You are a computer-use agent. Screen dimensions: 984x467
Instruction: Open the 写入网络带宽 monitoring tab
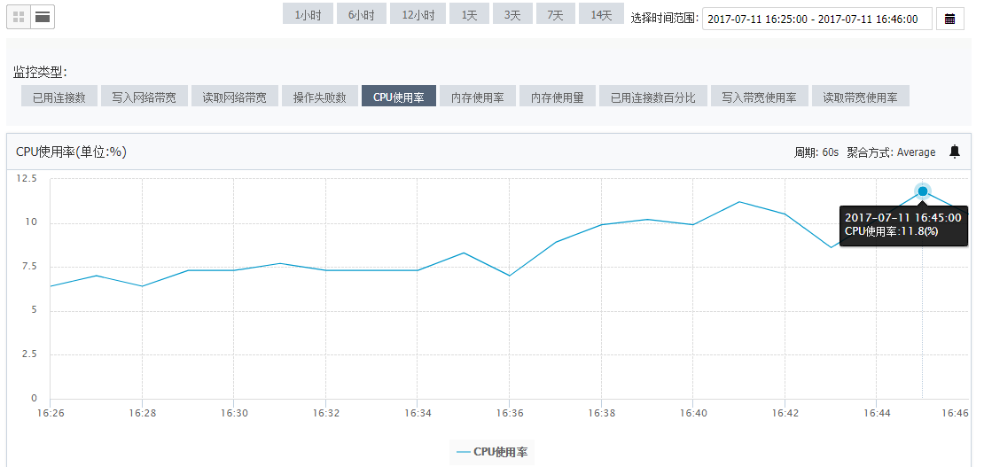pyautogui.click(x=144, y=97)
